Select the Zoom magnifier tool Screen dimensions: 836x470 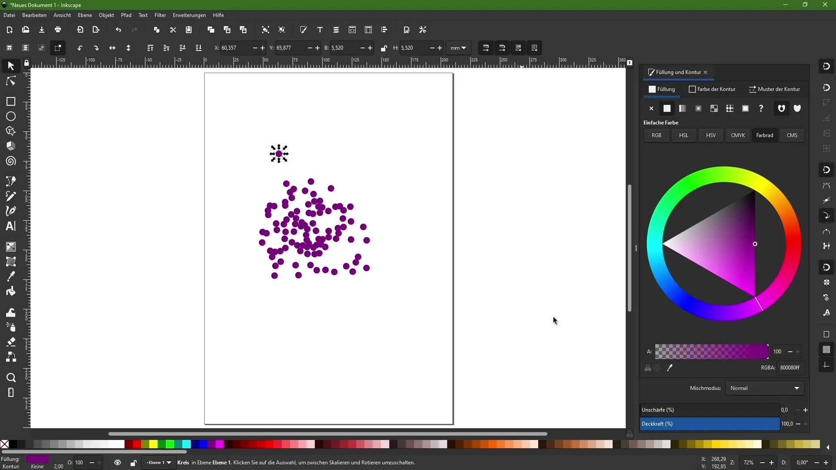(11, 378)
